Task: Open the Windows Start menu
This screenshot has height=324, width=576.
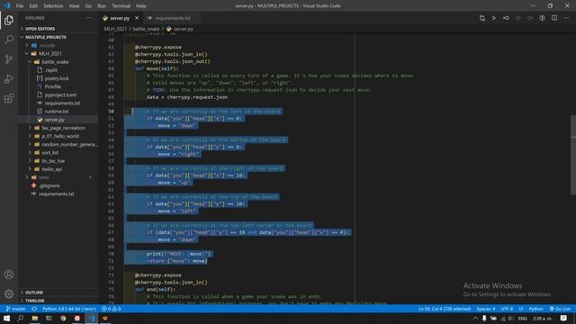Action: (x=6, y=319)
